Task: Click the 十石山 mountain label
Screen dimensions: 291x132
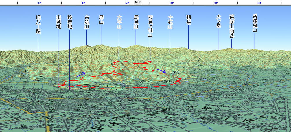Action: pos(170,22)
